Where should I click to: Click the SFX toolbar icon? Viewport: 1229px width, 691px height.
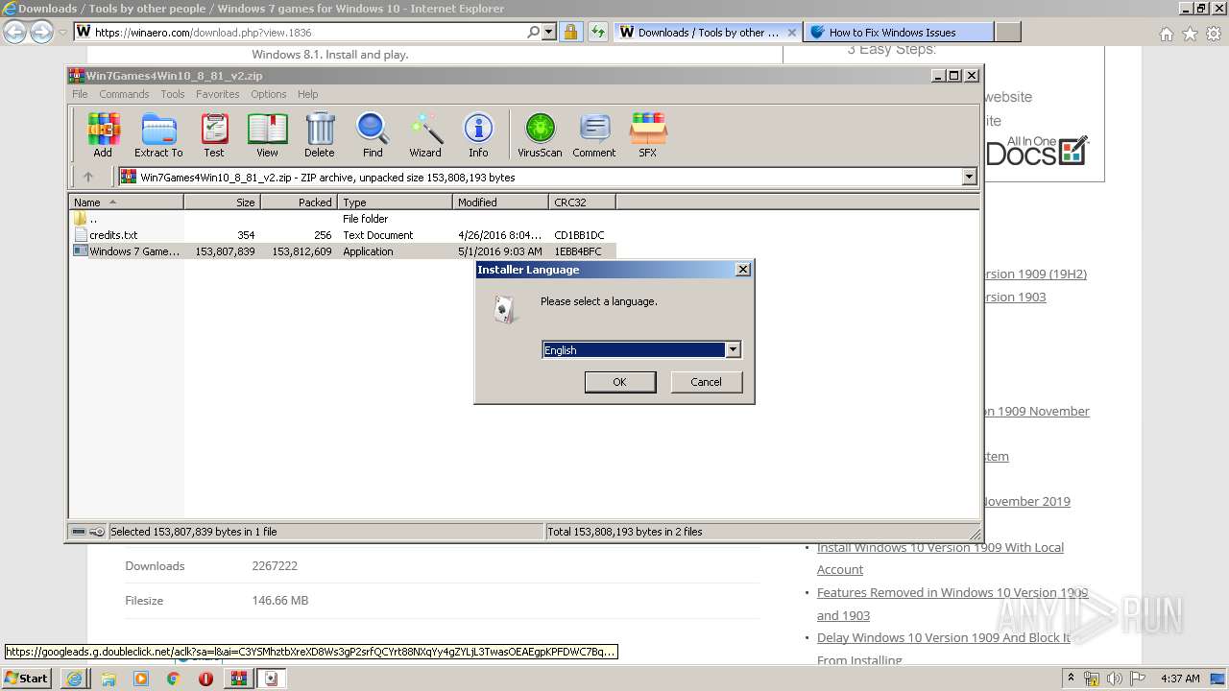pyautogui.click(x=648, y=134)
